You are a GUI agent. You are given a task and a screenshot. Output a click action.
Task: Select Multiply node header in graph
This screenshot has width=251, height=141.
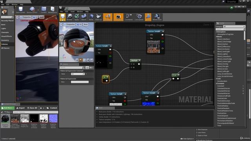pos(135,60)
